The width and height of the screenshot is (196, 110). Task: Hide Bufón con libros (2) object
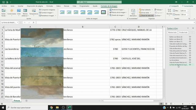pos(190,39)
